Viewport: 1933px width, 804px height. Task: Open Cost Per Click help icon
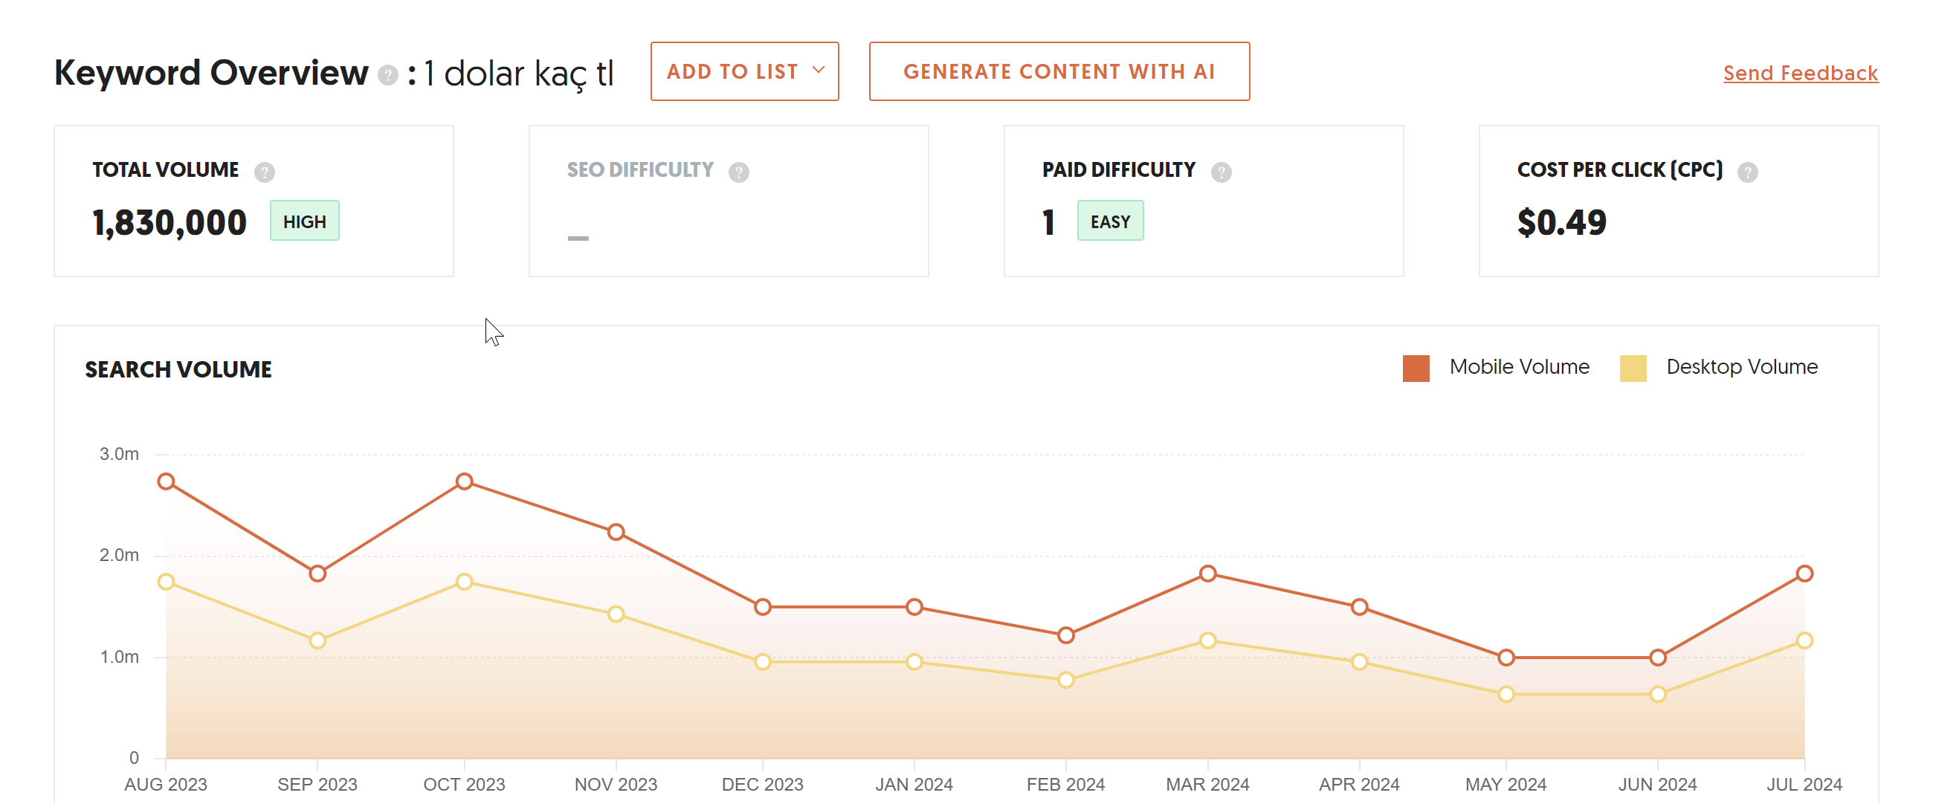[x=1748, y=172]
